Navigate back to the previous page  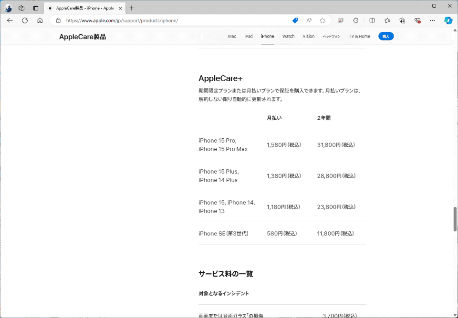pos(10,21)
